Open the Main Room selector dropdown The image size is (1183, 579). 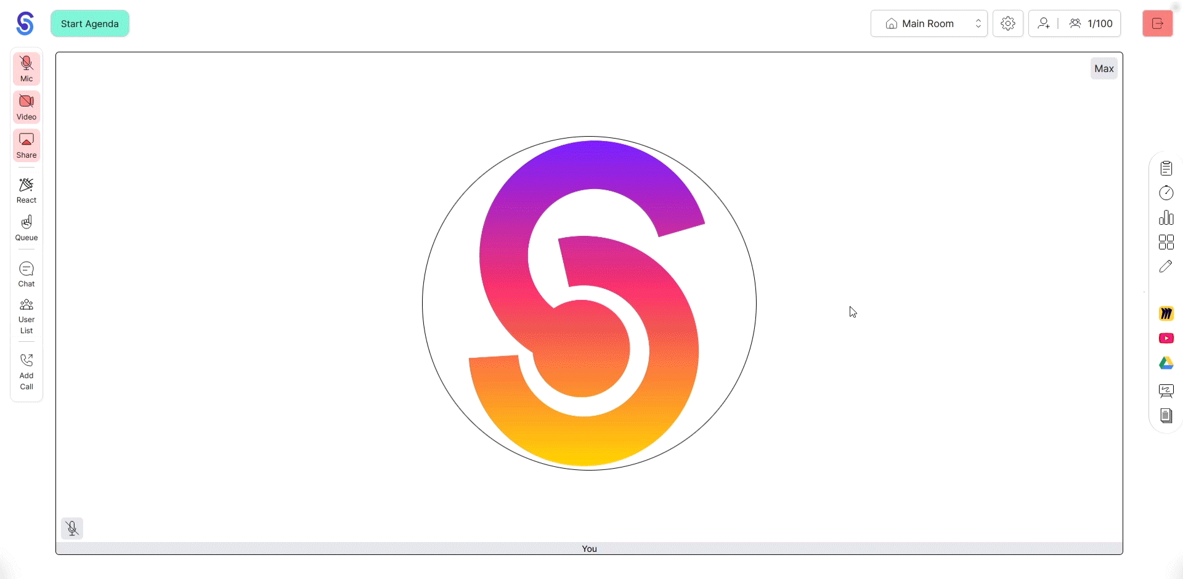(929, 23)
